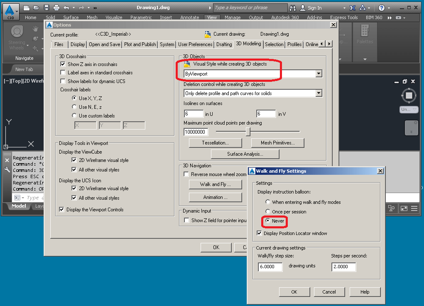Viewport: 424px width, 306px height.
Task: Click the point cloud points slider handle
Action: [x=248, y=132]
